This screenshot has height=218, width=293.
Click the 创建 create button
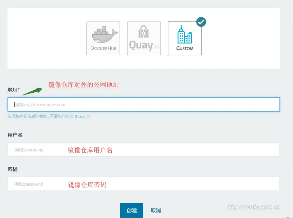pos(132,210)
